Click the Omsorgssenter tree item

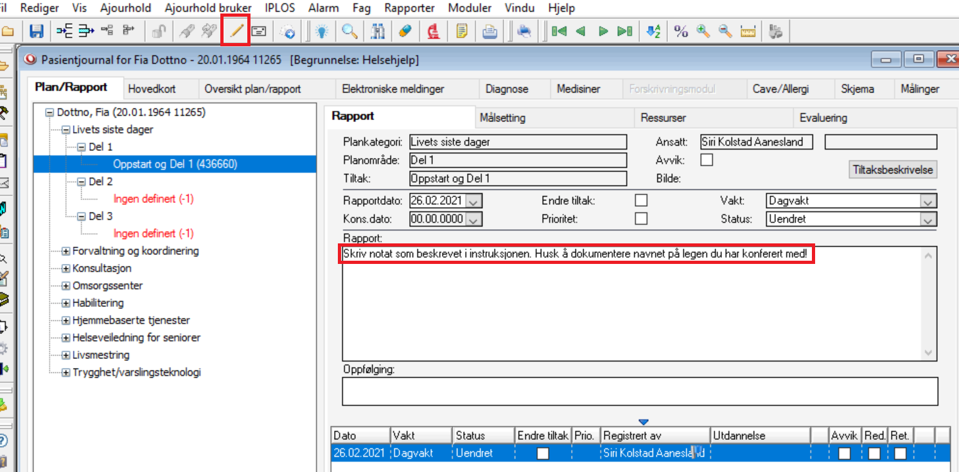(x=108, y=286)
